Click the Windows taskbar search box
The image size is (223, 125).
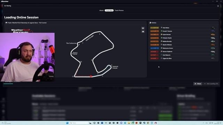click(x=79, y=123)
